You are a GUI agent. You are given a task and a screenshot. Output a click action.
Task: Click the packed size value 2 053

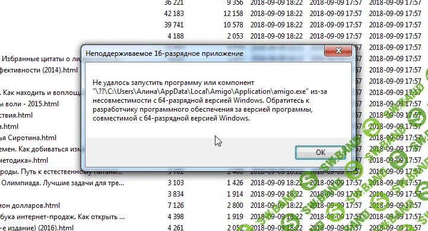click(x=235, y=36)
